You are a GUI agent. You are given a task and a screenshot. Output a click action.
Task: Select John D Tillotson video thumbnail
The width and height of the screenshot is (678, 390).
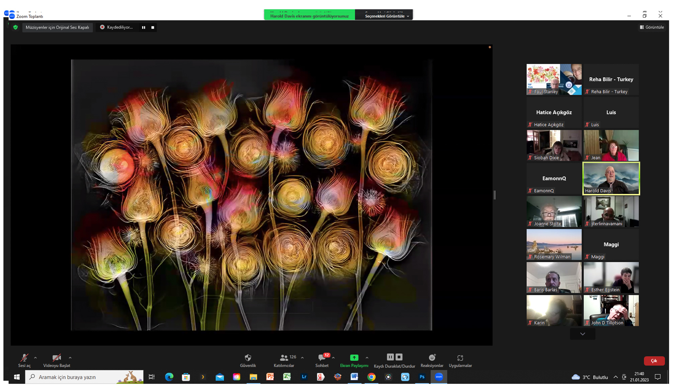click(x=611, y=311)
